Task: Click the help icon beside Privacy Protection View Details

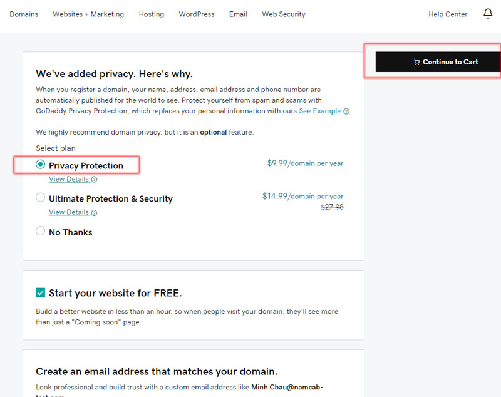Action: click(93, 179)
